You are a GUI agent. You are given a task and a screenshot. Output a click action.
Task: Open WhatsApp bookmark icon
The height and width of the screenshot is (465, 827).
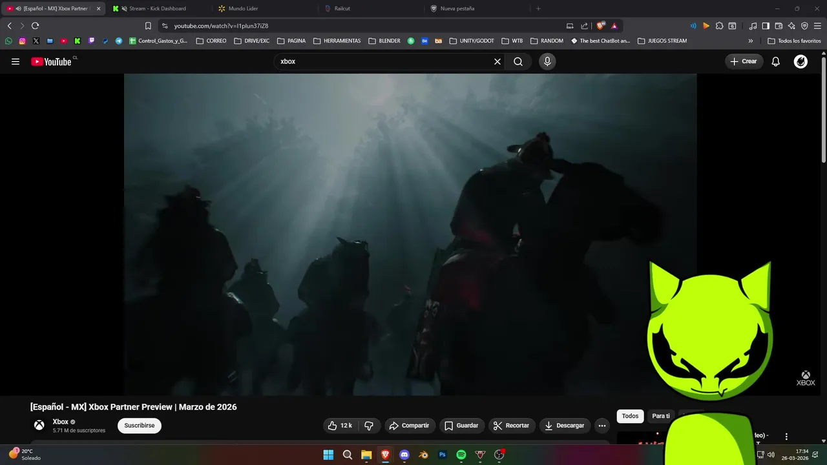click(8, 41)
